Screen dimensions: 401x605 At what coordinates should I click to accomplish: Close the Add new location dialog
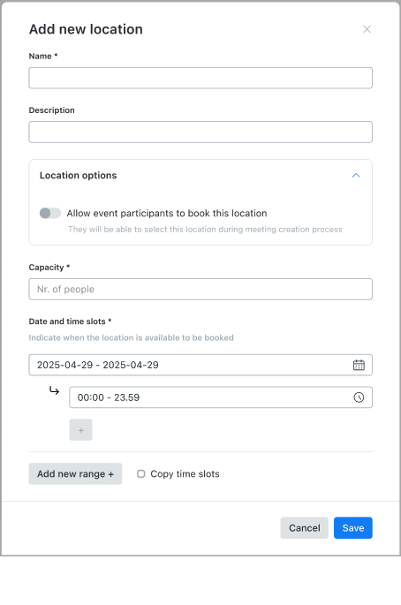[367, 29]
